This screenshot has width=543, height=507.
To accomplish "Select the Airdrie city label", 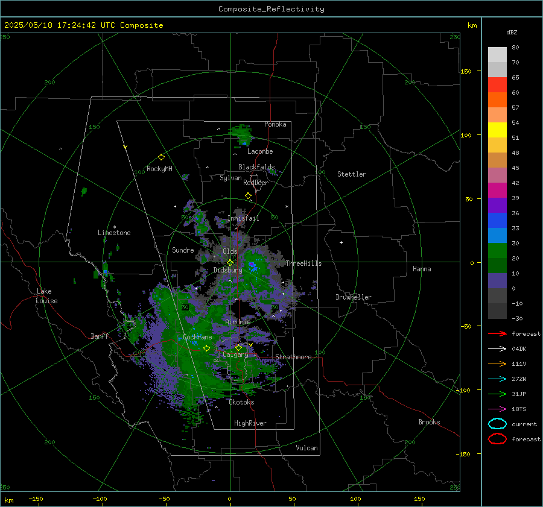I will [x=238, y=322].
